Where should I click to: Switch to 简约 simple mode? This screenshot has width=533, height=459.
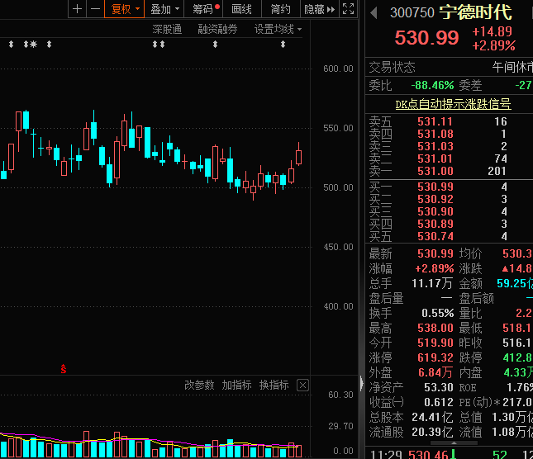[x=280, y=9]
